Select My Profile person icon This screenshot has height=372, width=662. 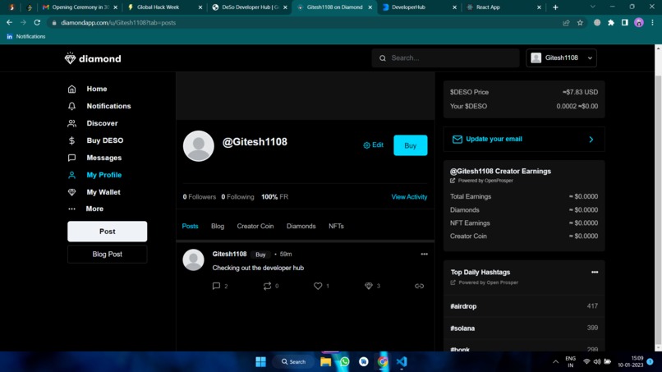pyautogui.click(x=71, y=175)
